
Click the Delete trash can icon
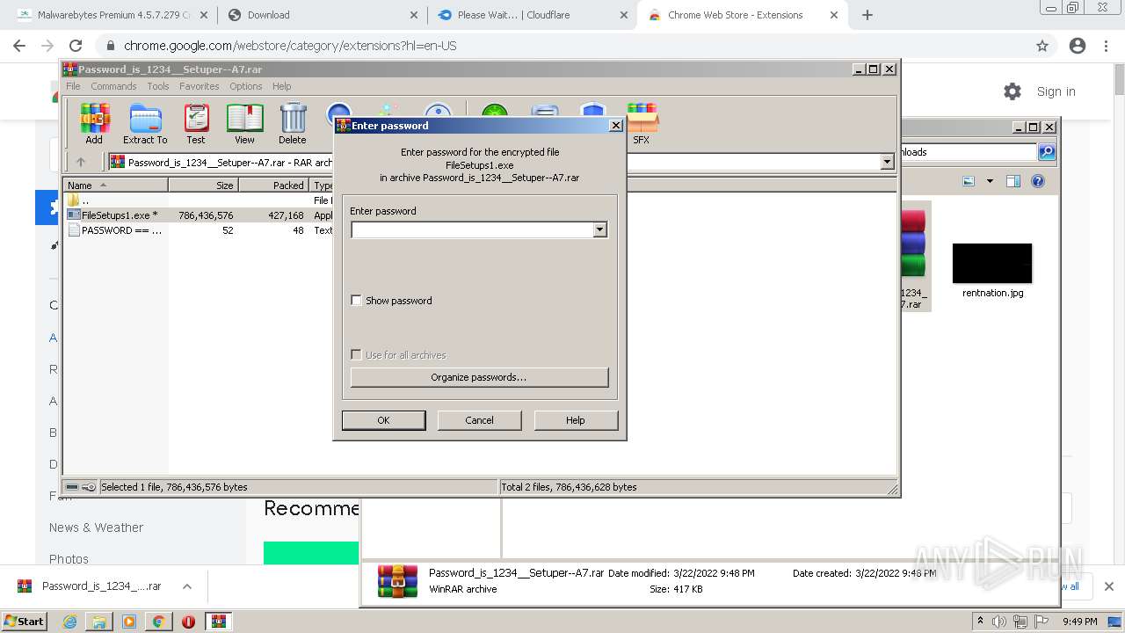(x=293, y=124)
